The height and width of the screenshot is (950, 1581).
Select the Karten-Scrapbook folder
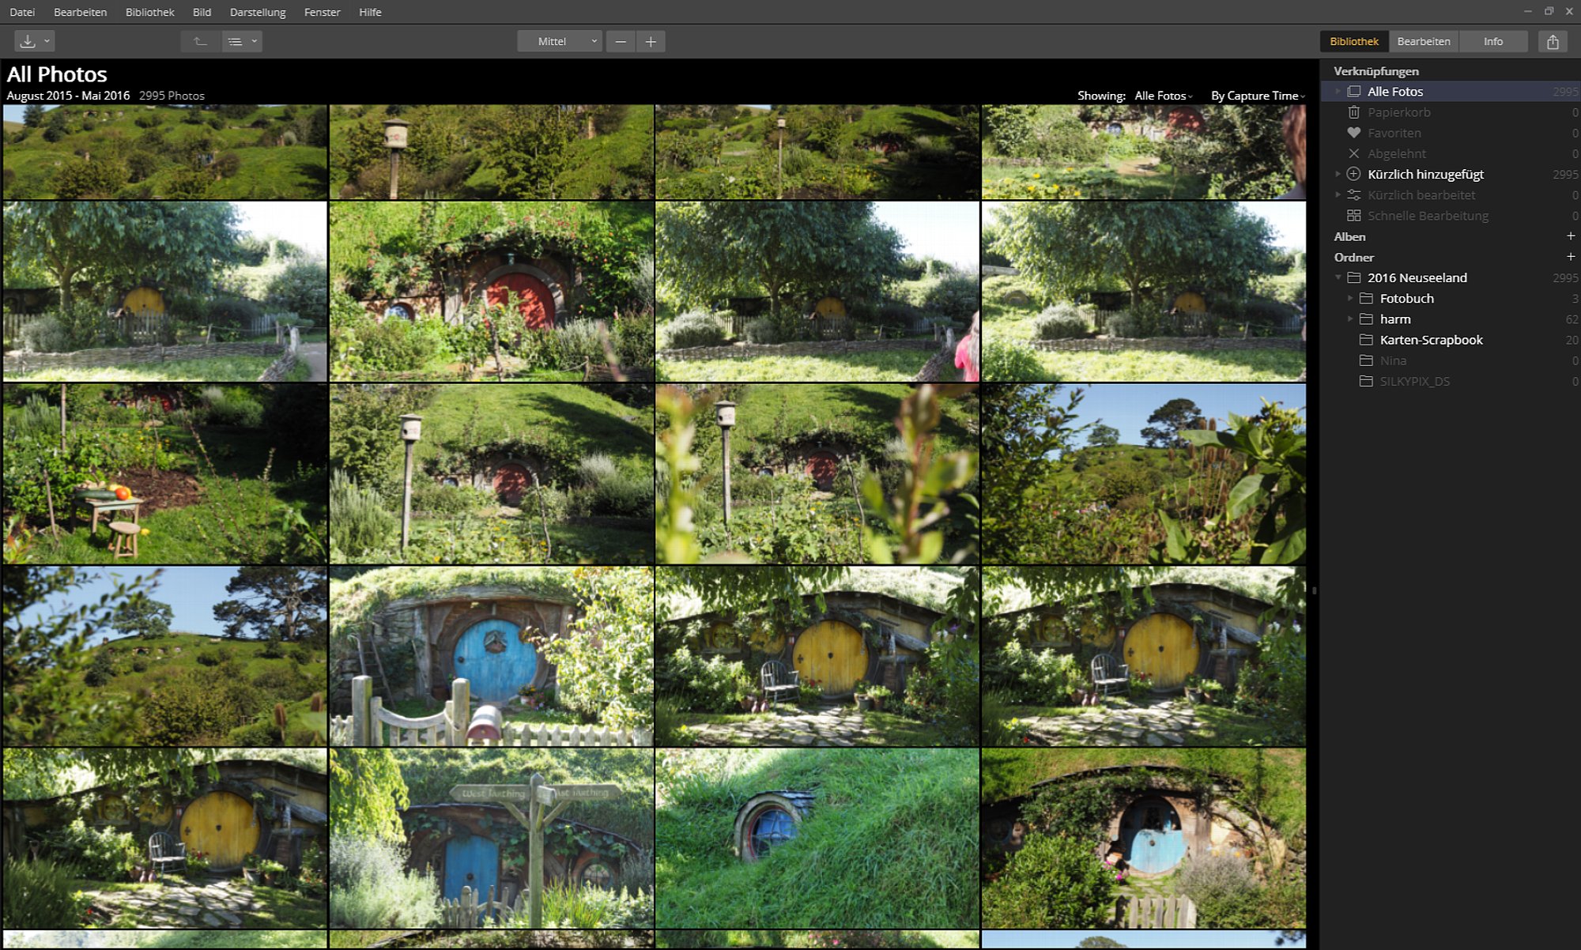click(x=1431, y=340)
